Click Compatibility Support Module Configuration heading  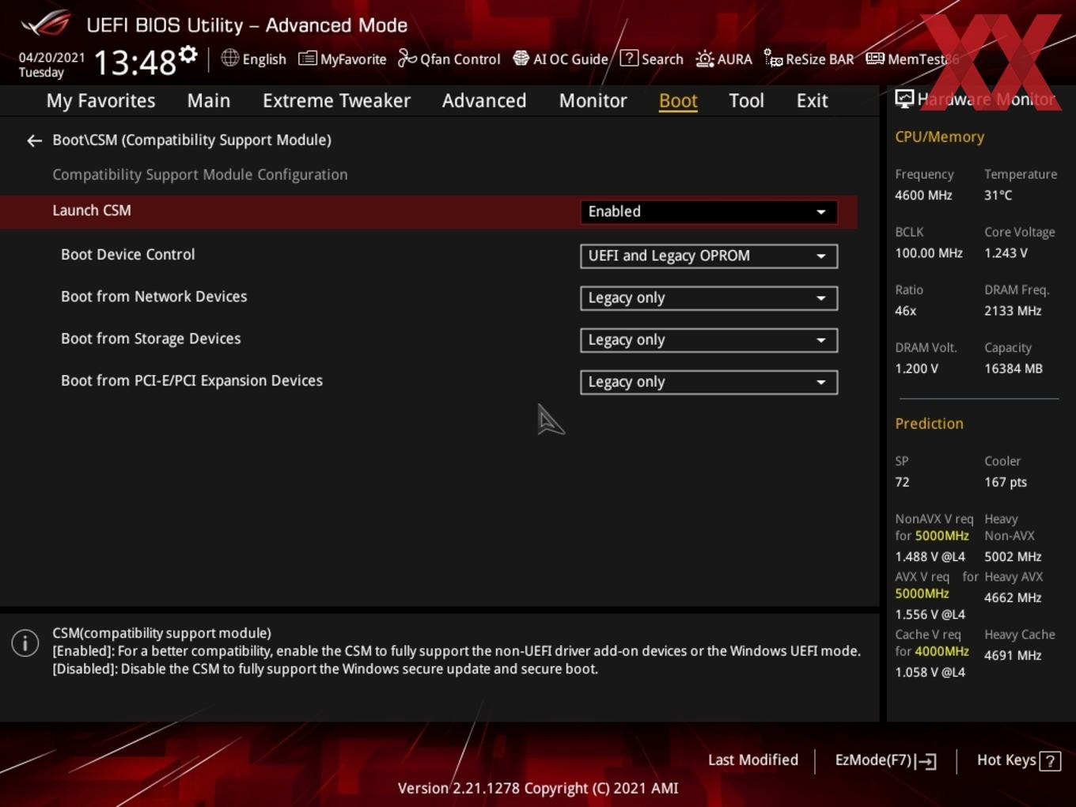(199, 175)
